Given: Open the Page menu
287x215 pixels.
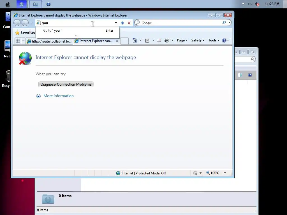Looking at the screenshot, I should pos(182,40).
